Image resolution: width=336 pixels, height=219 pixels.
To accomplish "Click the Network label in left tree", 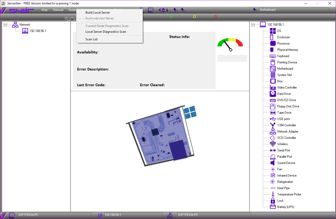I will point(25,25).
